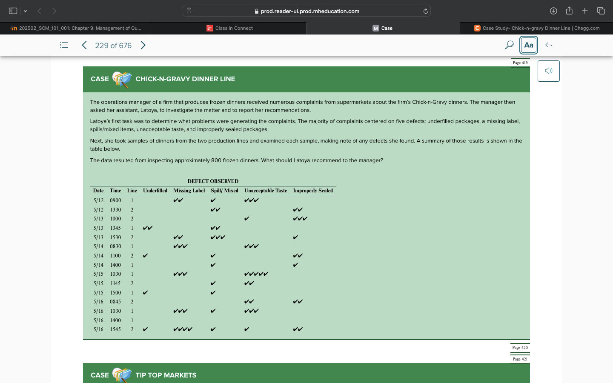Click the Share icon in Safari toolbar

point(569,11)
